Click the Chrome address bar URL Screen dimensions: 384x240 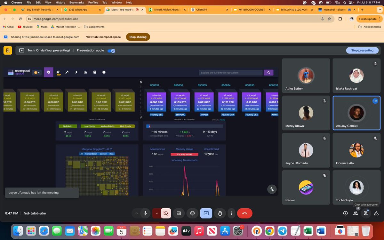56,19
